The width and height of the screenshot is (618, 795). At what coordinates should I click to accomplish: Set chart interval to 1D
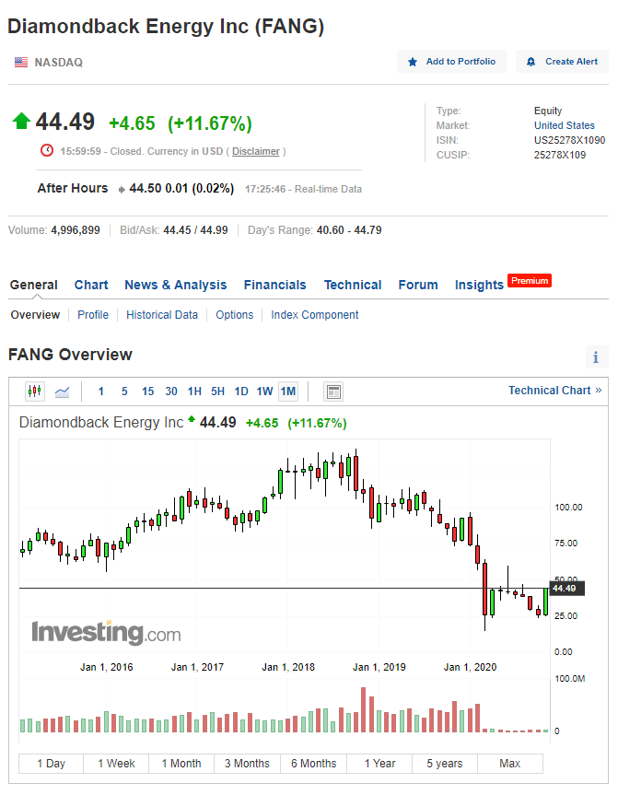click(x=241, y=392)
